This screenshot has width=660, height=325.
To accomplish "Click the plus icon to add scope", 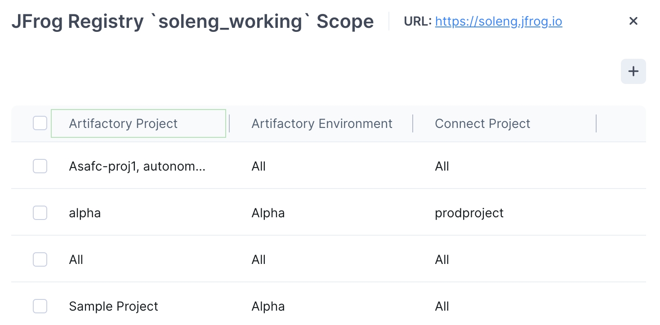I will [x=633, y=71].
